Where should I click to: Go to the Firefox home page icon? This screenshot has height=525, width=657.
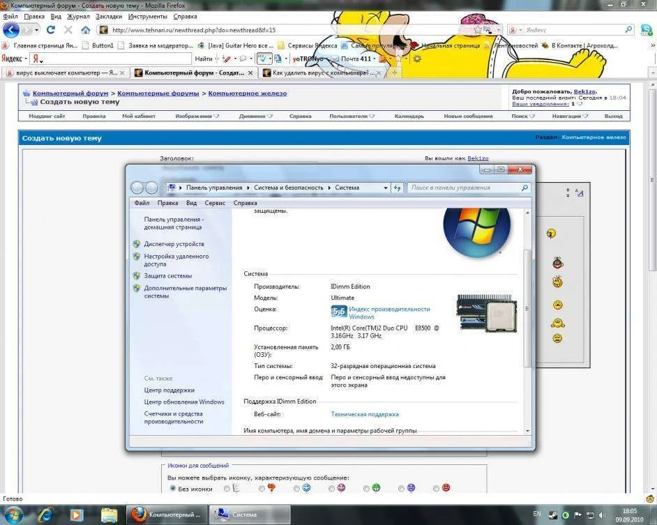tap(86, 30)
